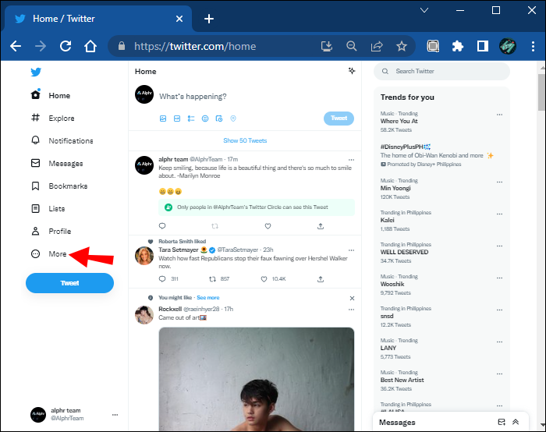Open browser home page icon
This screenshot has width=546, height=432.
click(90, 46)
